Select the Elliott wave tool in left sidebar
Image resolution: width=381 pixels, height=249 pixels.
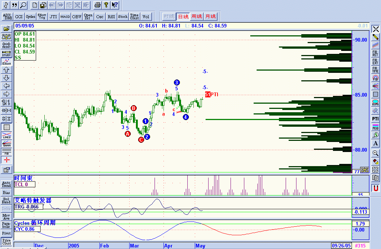[6, 62]
